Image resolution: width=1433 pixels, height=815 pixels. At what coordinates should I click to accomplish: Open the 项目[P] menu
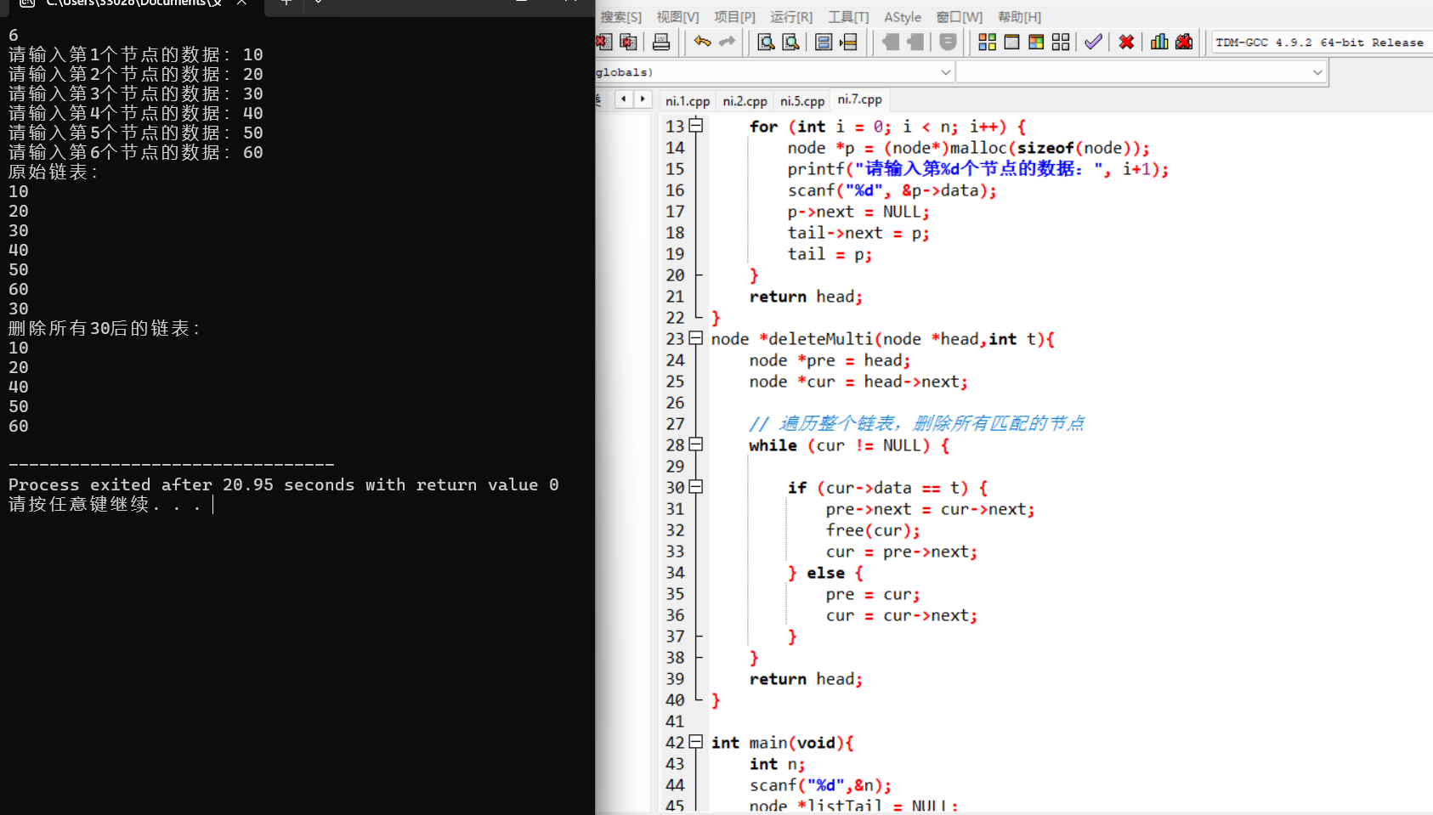pyautogui.click(x=734, y=17)
